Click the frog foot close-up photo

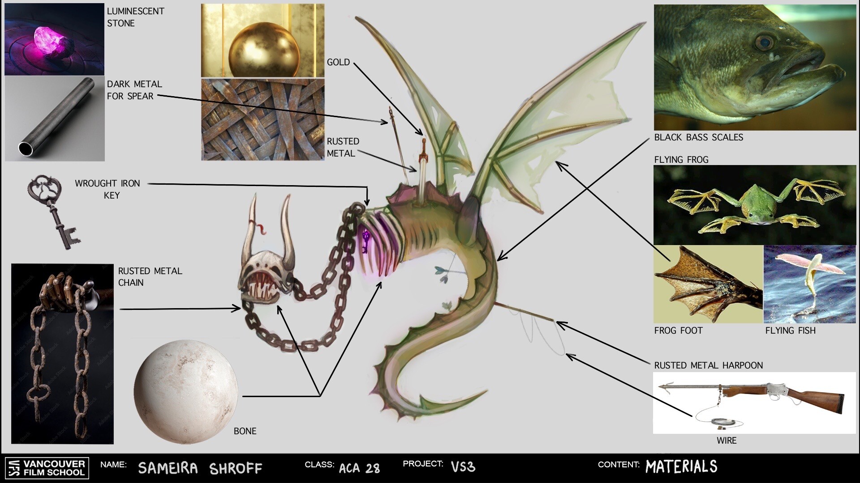click(708, 284)
